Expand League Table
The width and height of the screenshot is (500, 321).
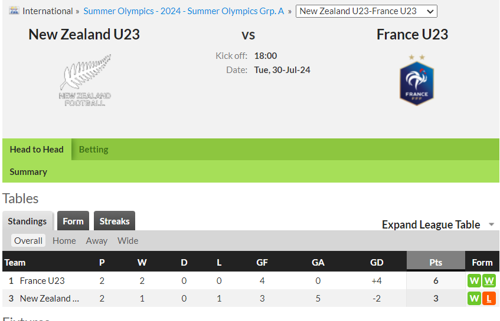tap(431, 224)
